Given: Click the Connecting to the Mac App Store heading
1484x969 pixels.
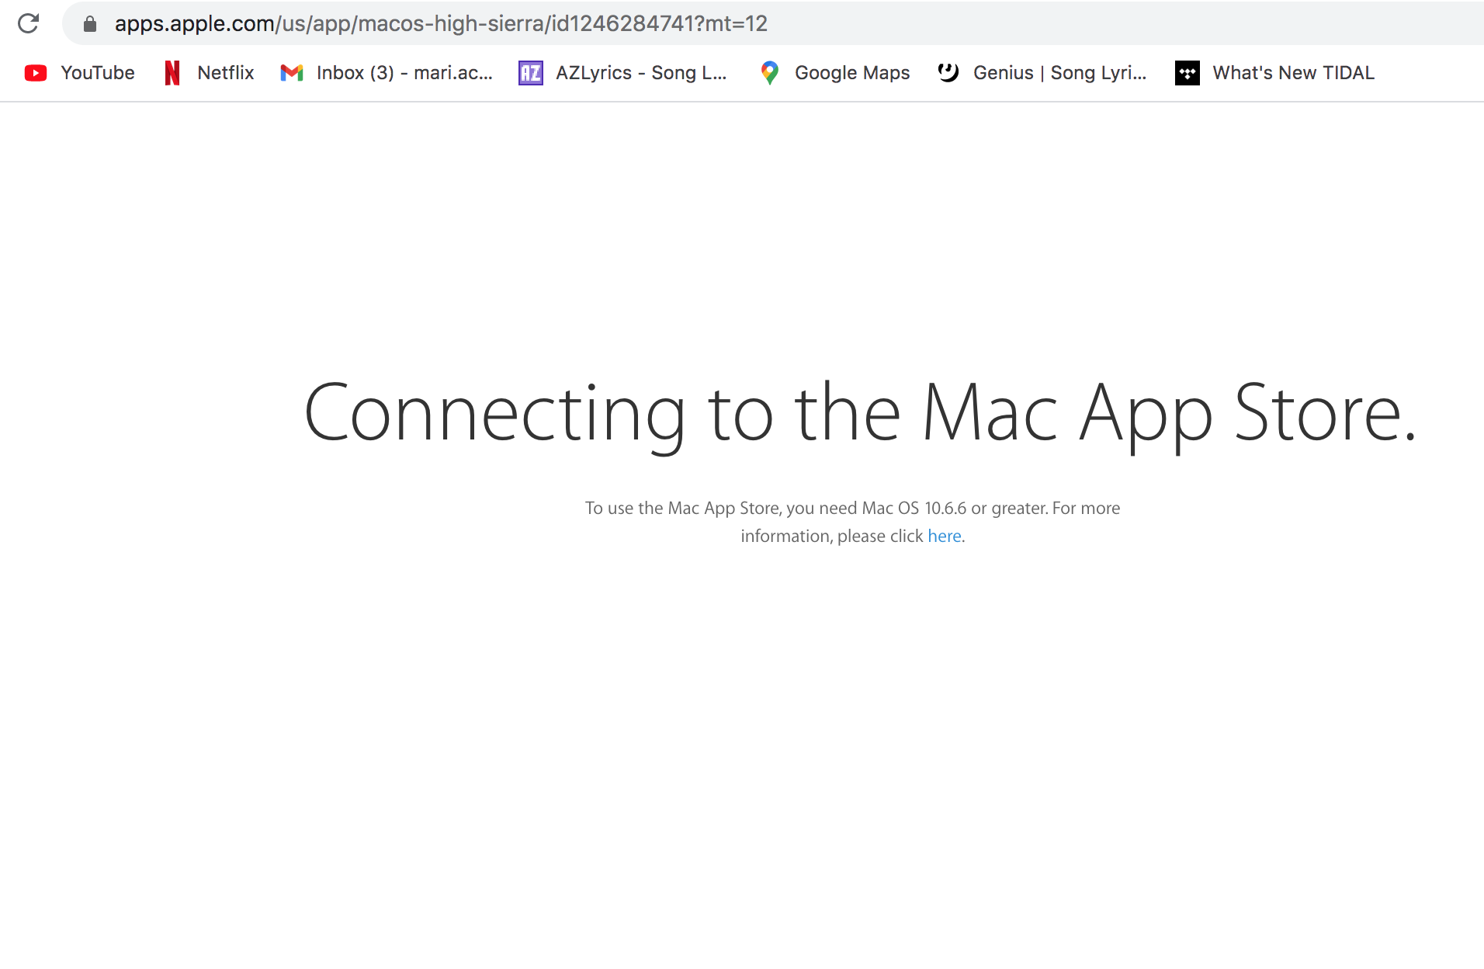Looking at the screenshot, I should pyautogui.click(x=860, y=414).
